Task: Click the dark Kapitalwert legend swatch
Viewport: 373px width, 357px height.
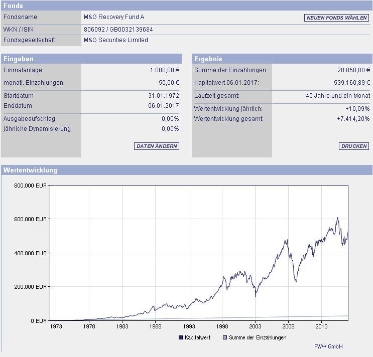Action: point(181,337)
